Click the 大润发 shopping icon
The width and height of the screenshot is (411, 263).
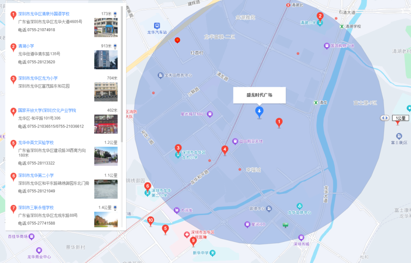177,210
